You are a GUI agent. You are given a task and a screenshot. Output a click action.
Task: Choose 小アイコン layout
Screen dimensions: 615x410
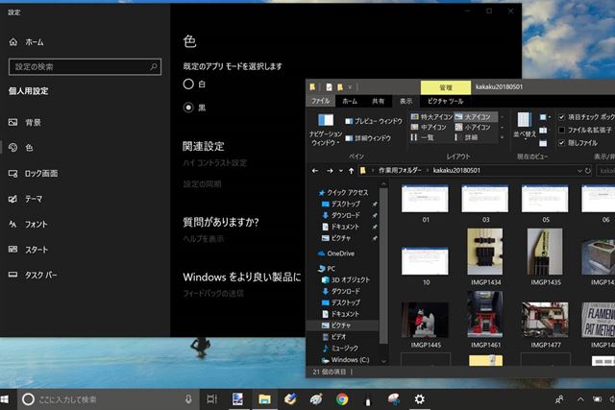point(472,127)
